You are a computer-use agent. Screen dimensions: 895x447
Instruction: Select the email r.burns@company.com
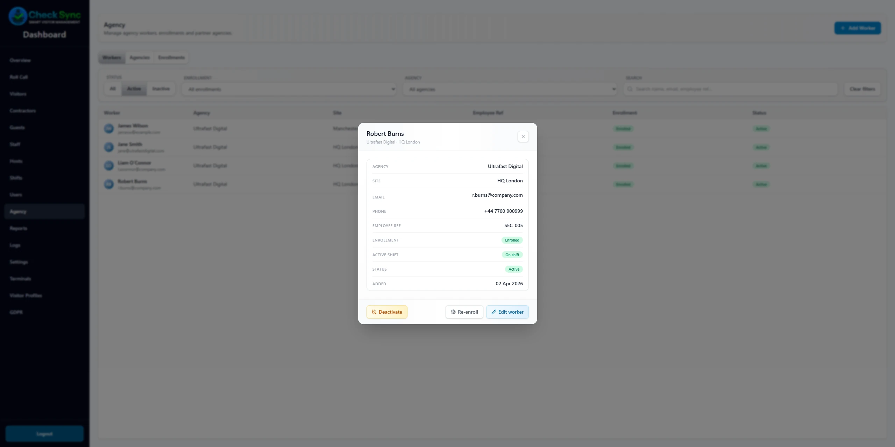497,195
